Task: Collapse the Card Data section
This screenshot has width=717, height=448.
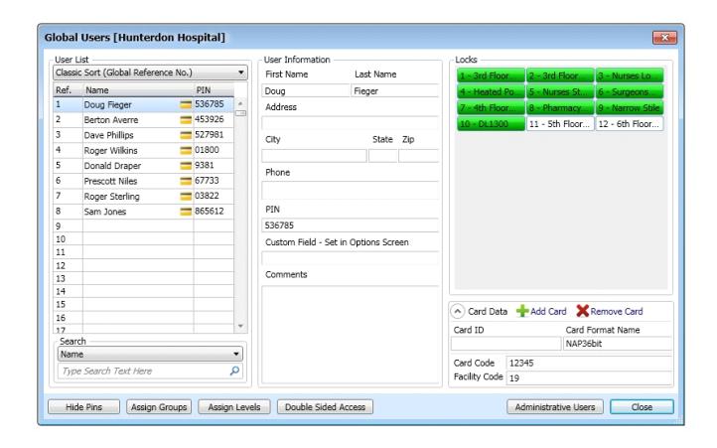Action: tap(457, 311)
